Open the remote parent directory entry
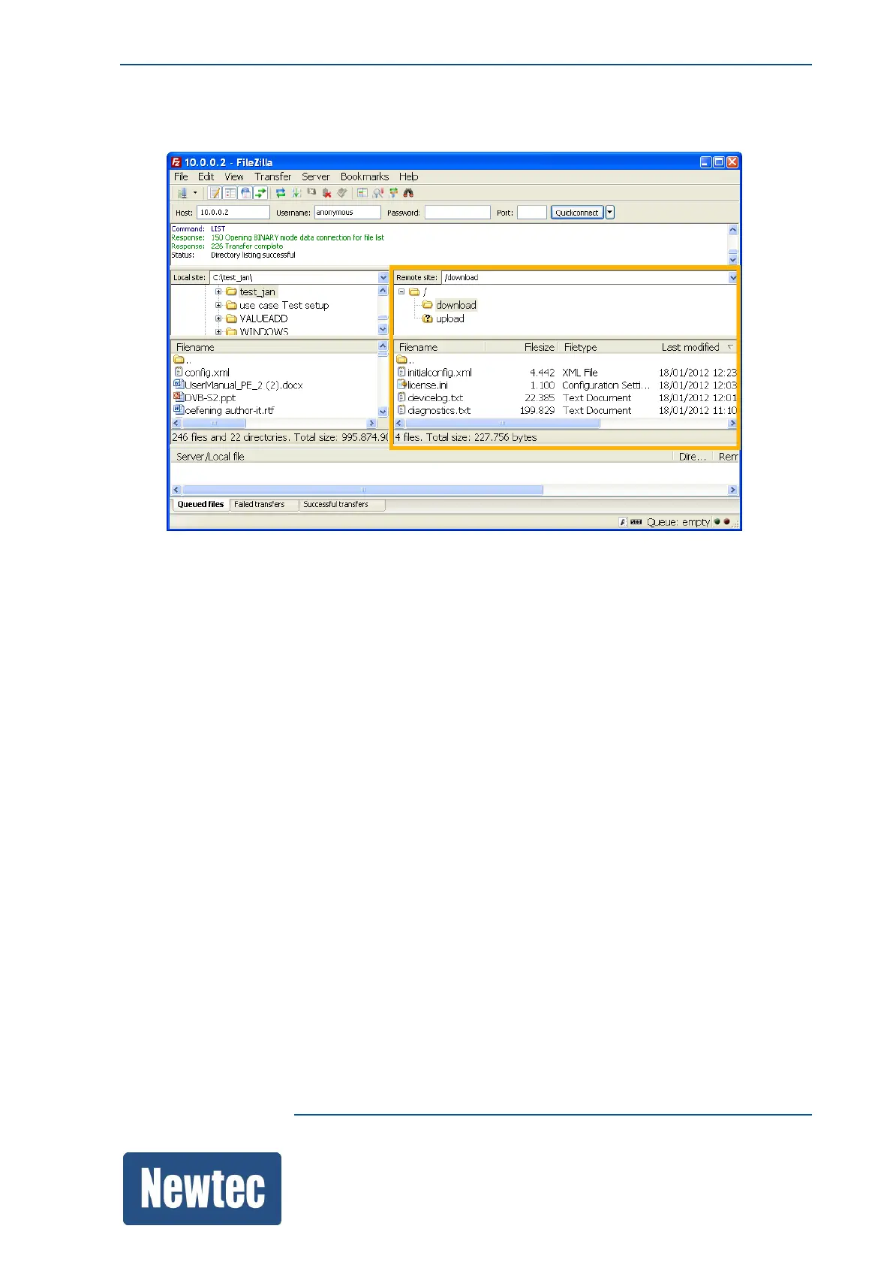 click(x=406, y=360)
